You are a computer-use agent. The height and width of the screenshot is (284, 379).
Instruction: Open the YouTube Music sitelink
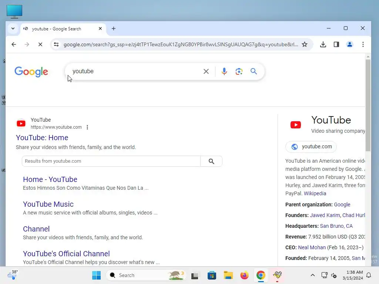click(48, 204)
